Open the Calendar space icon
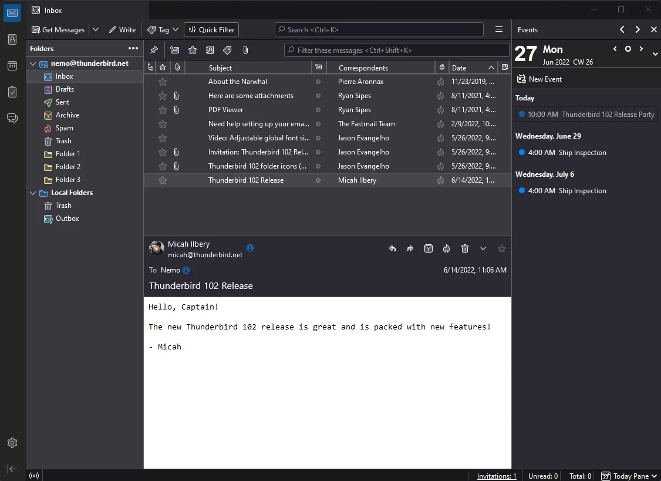 12,66
